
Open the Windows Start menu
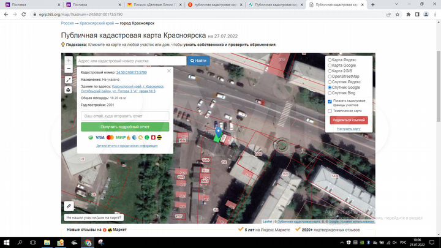pyautogui.click(x=6, y=242)
